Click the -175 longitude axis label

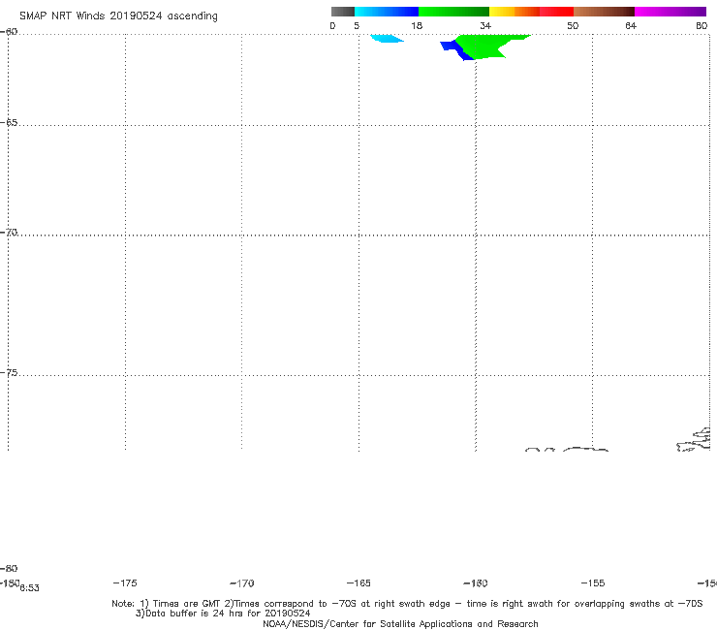pyautogui.click(x=125, y=583)
